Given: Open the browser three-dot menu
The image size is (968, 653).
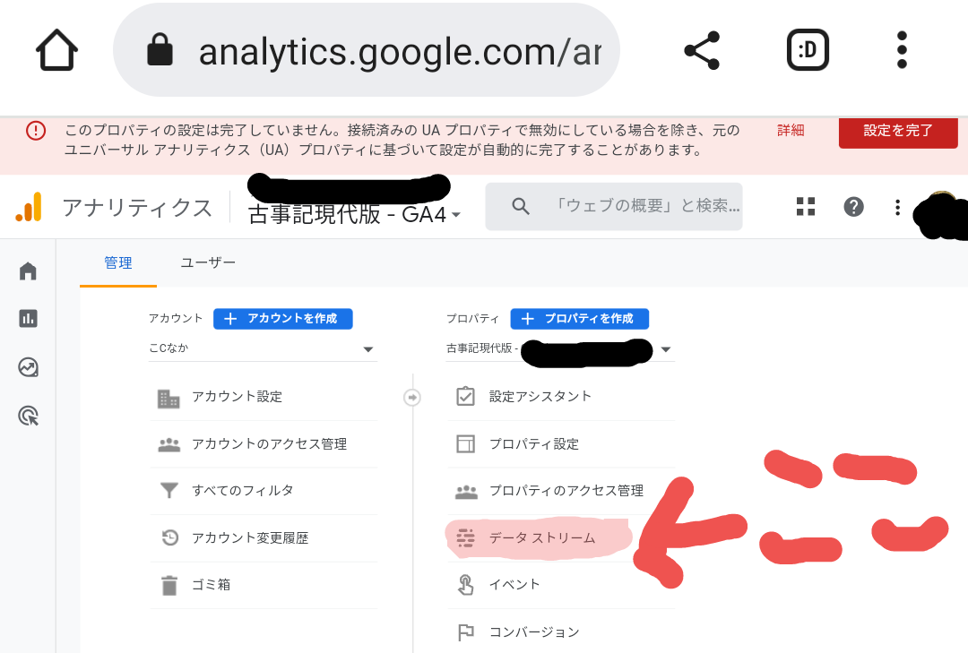Looking at the screenshot, I should [x=902, y=50].
